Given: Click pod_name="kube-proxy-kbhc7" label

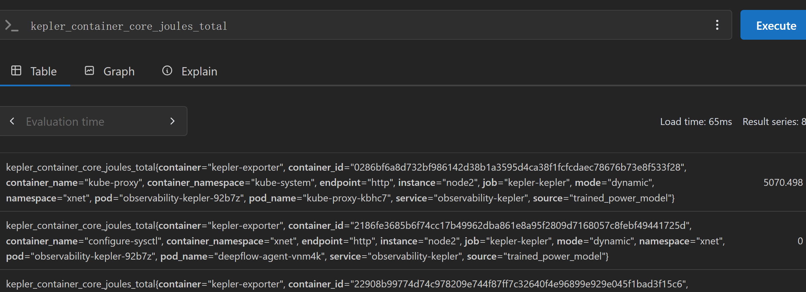Looking at the screenshot, I should [320, 198].
